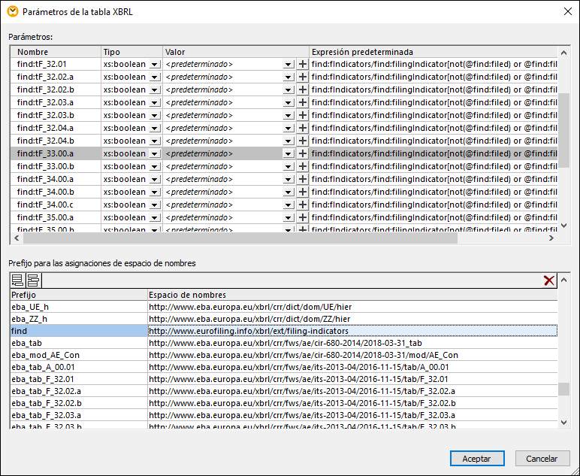Click the parameters horizontal scrollbar thumb
The width and height of the screenshot is (580, 476).
(x=240, y=238)
